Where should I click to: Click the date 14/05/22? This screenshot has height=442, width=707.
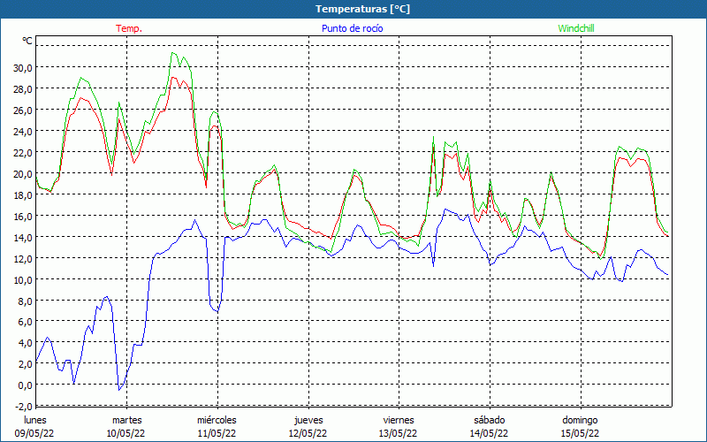490,433
